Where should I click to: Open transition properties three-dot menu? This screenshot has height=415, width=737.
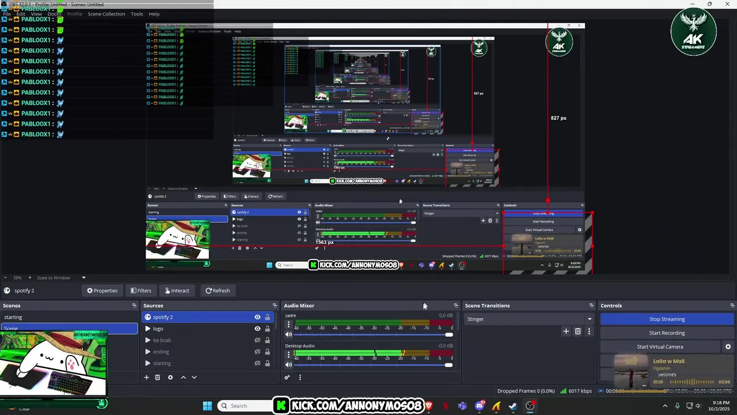click(x=588, y=331)
